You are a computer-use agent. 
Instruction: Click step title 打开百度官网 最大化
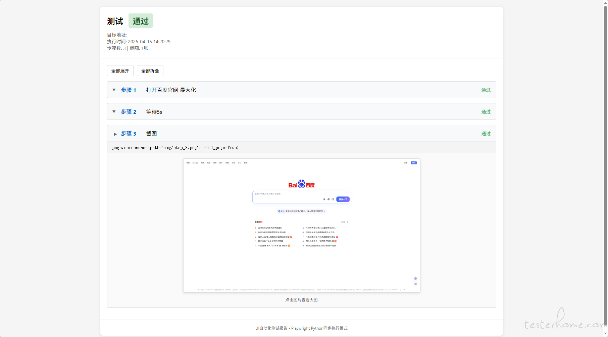point(171,90)
